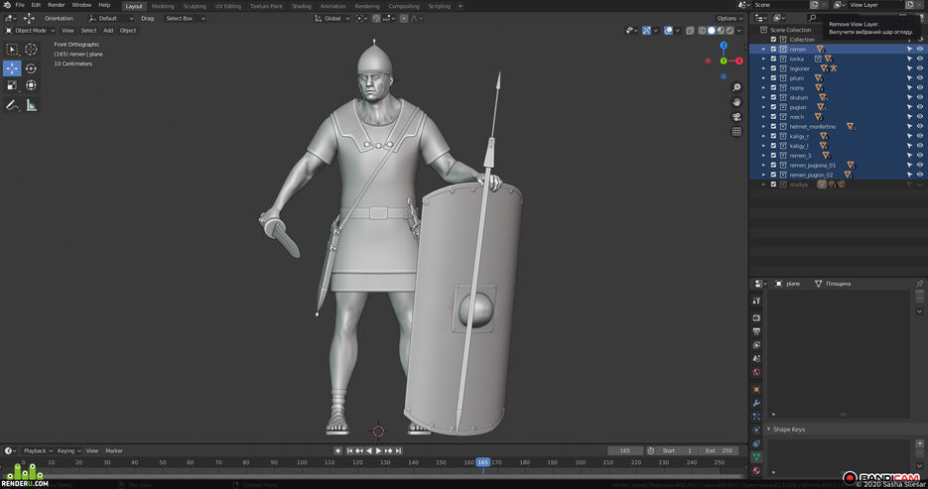Viewport: 928px width, 489px height.
Task: Open the File menu
Action: [x=20, y=5]
